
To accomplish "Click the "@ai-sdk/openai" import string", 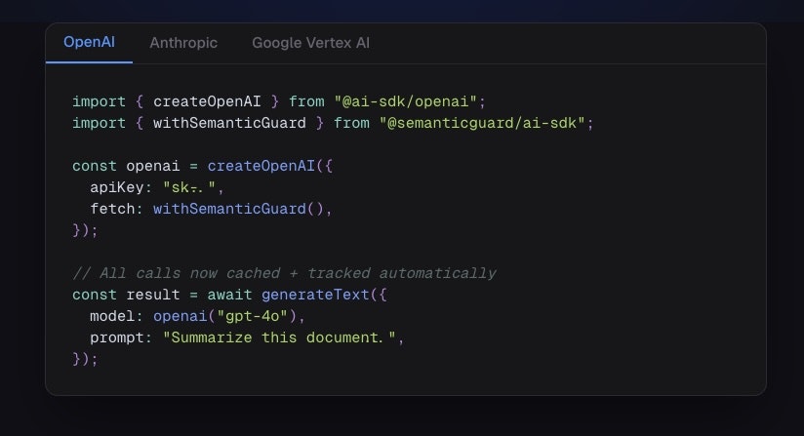I will (x=406, y=101).
